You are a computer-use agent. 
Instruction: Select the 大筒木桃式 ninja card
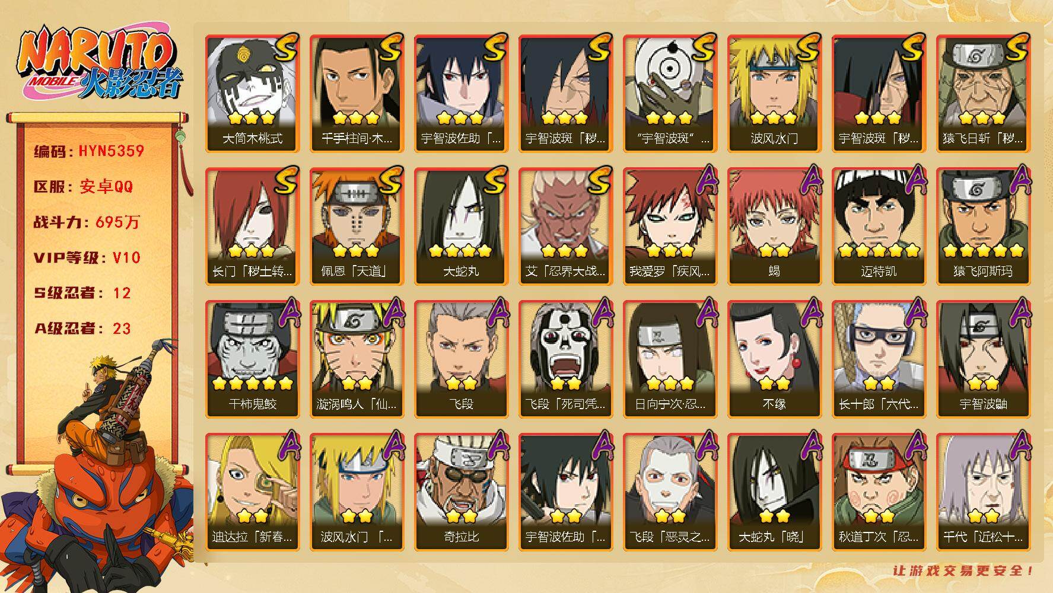pos(253,94)
